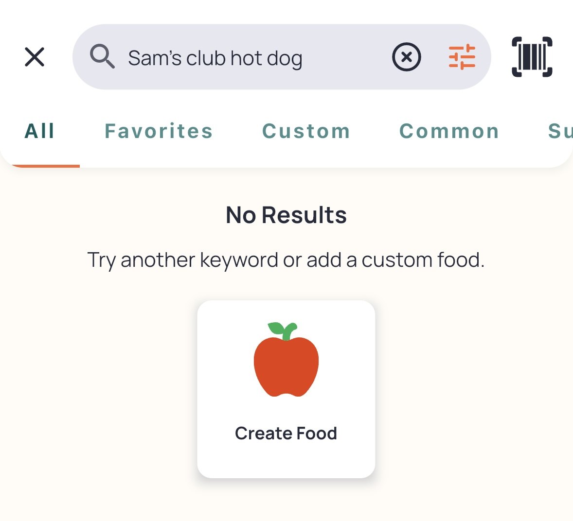Switch to the Common tab
This screenshot has height=521, width=573.
(x=449, y=131)
